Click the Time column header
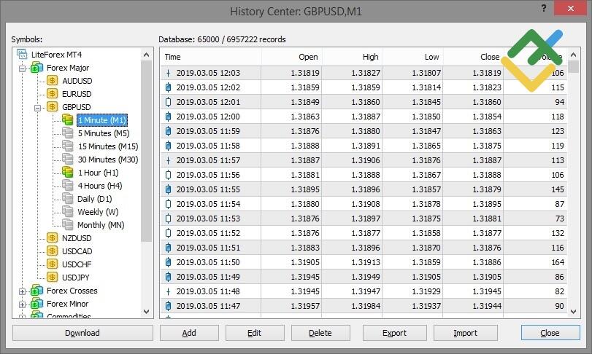 click(211, 57)
